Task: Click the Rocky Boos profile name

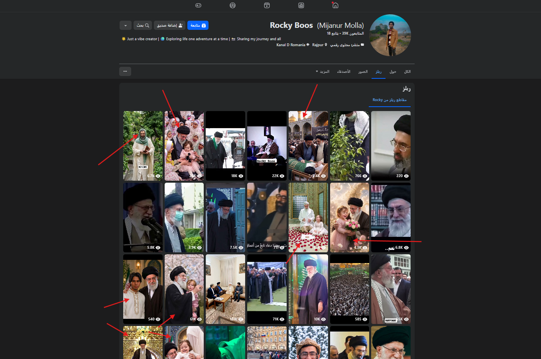Action: (x=291, y=25)
